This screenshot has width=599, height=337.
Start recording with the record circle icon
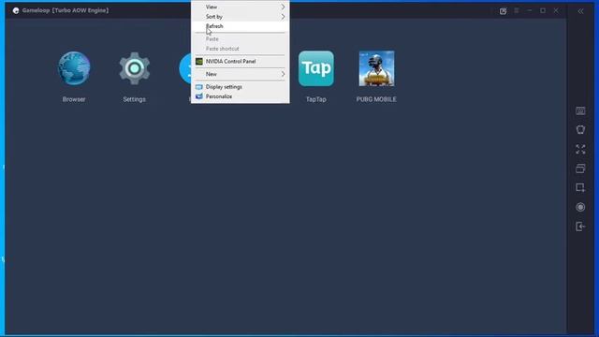(x=580, y=207)
